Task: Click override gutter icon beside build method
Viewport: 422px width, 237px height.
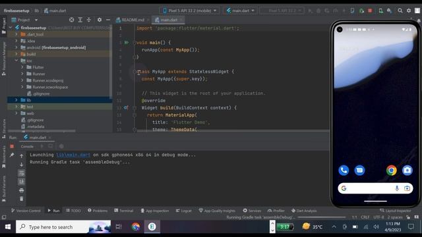Action: [x=126, y=108]
